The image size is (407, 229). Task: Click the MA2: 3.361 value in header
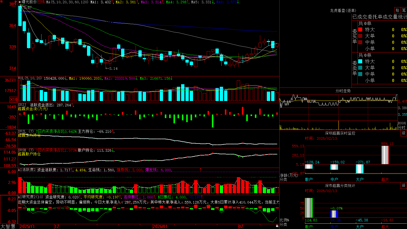click(127, 2)
